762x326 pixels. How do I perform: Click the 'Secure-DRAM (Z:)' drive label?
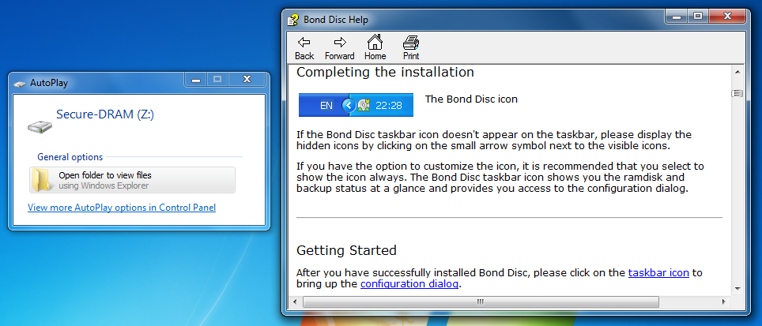[105, 114]
